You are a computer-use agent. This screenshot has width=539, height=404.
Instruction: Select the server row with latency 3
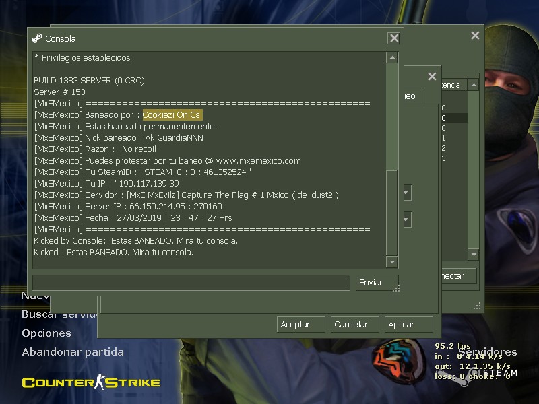pyautogui.click(x=453, y=158)
